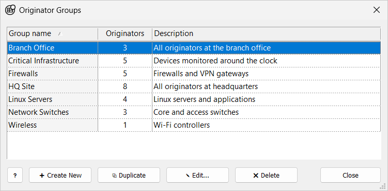Click "Devices monitored around the clock" description

(215, 61)
